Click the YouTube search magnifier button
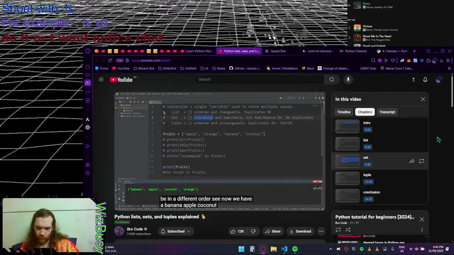Screen dimensions: 454x255 [x=332, y=79]
